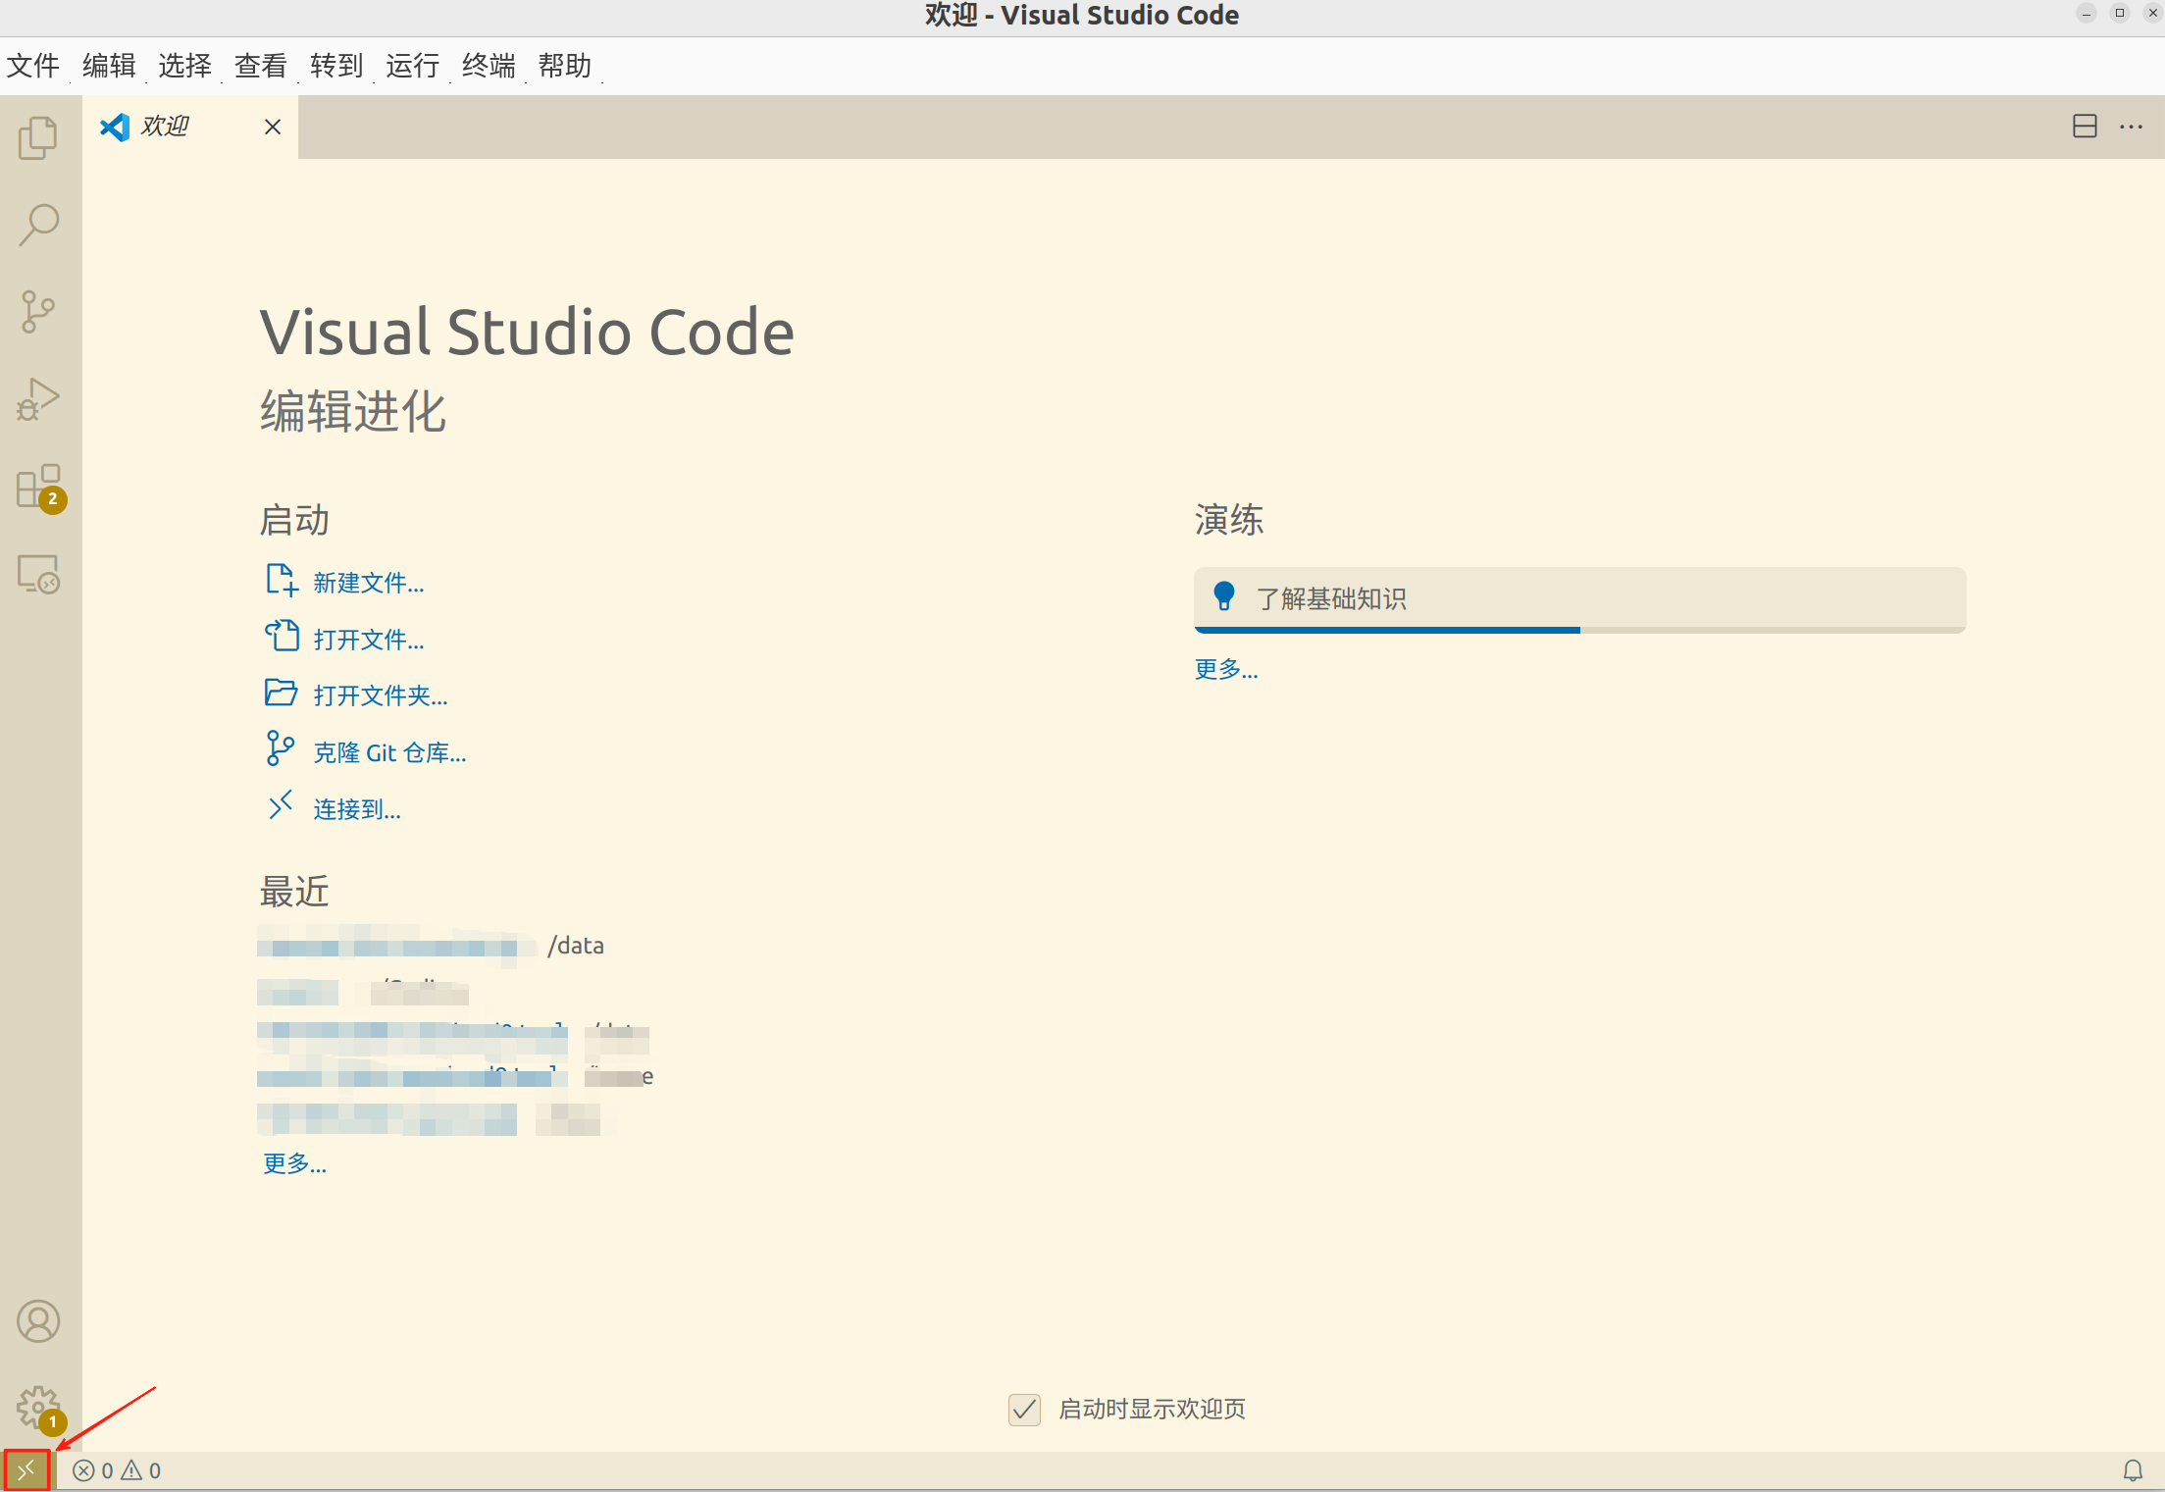The height and width of the screenshot is (1492, 2165).
Task: Expand 更多 under 演练 section
Action: coord(1225,670)
